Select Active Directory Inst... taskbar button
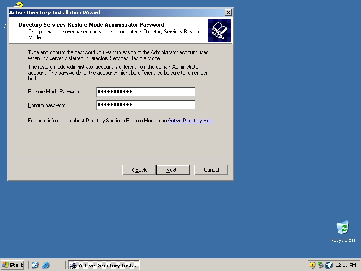Viewport: 361px width, 271px height. pyautogui.click(x=104, y=265)
